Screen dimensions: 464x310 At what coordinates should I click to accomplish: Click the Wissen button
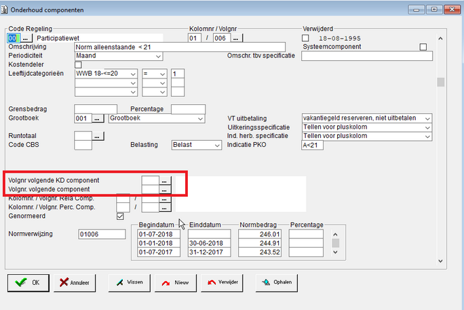click(130, 283)
